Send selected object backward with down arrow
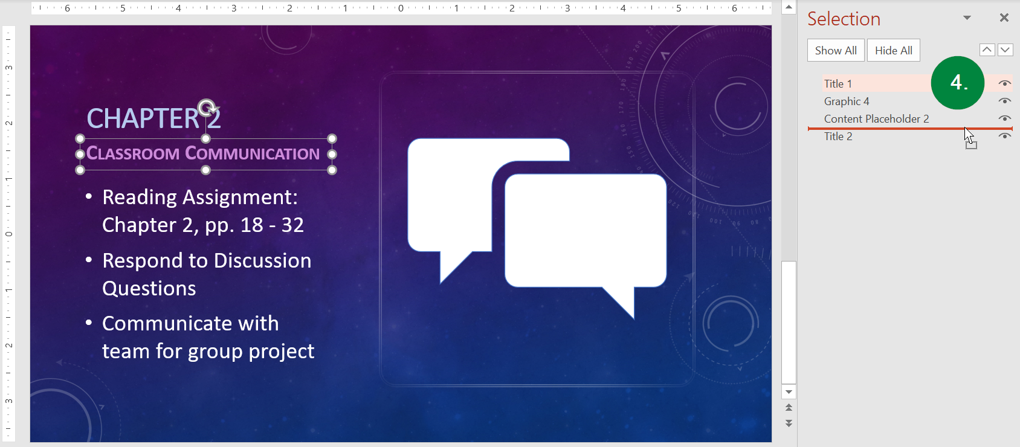 (x=1005, y=50)
